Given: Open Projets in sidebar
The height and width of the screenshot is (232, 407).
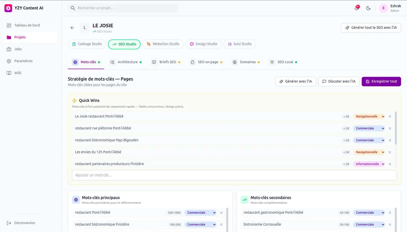Looking at the screenshot, I should pos(30,37).
